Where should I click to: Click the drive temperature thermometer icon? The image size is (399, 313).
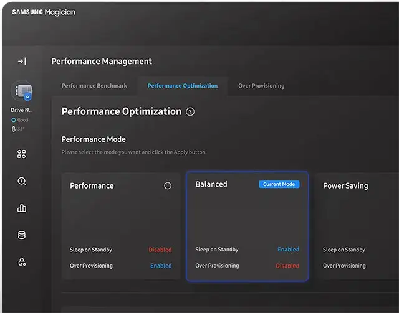click(14, 129)
